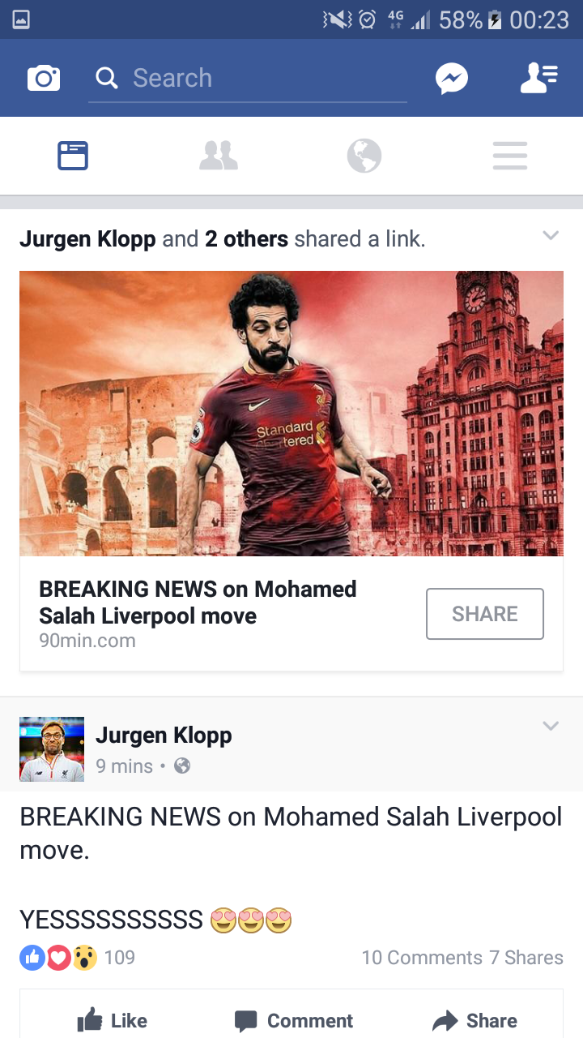Viewport: 583px width, 1038px height.
Task: Open notifications globe tab
Action: click(364, 155)
